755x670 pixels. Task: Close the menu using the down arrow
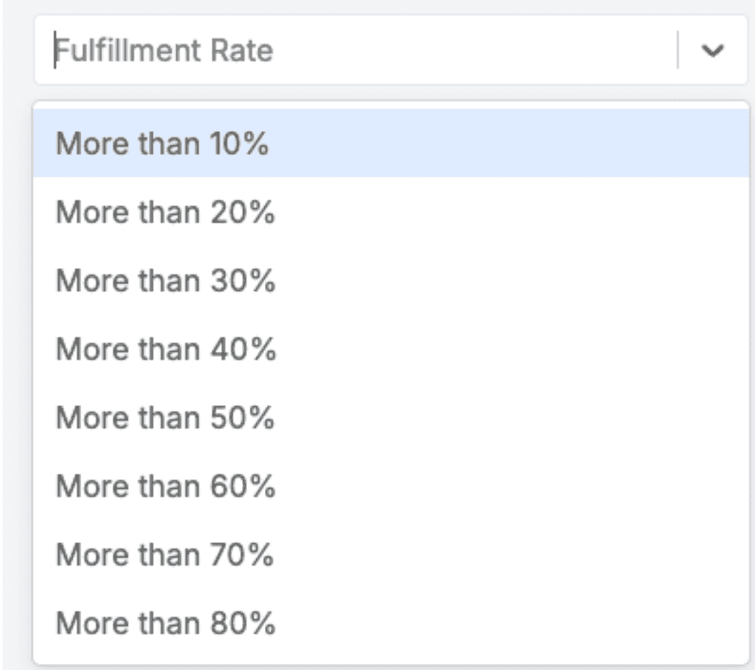coord(714,52)
